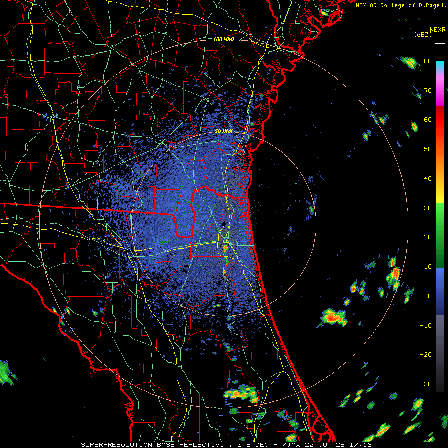The width and height of the screenshot is (448, 448).
Task: Click the -10 value on the dBZ scale
Action: click(426, 325)
